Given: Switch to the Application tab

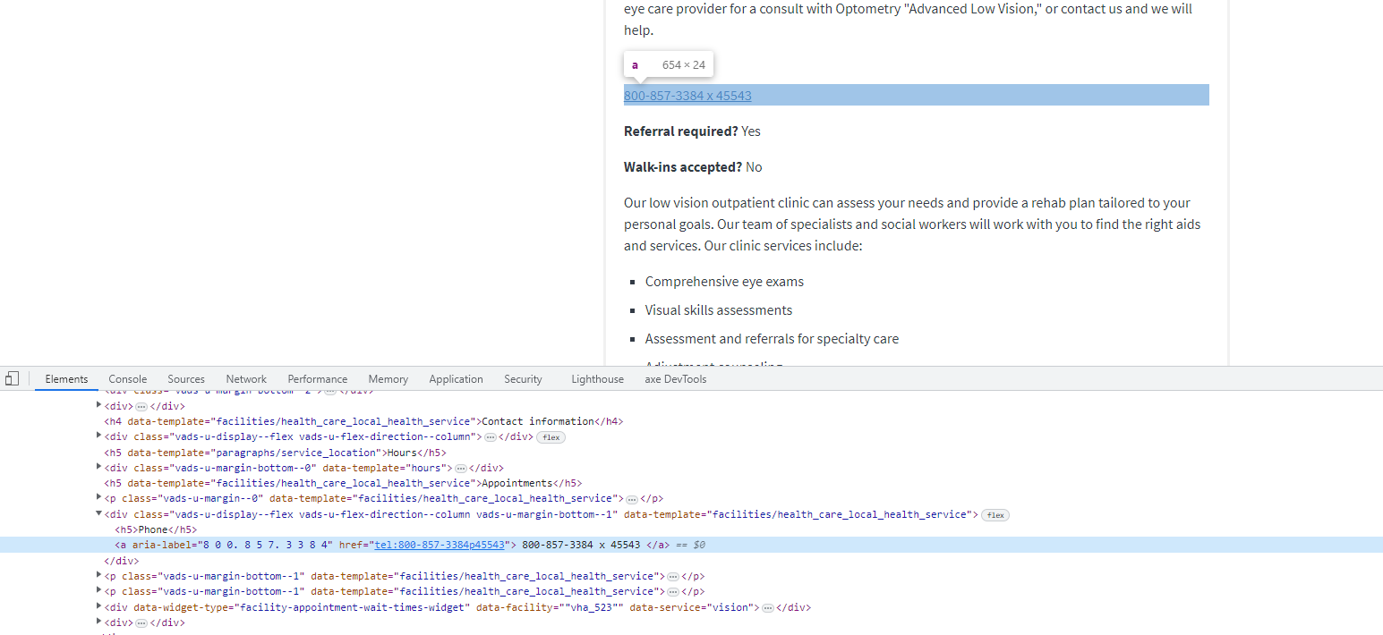Looking at the screenshot, I should pos(456,379).
